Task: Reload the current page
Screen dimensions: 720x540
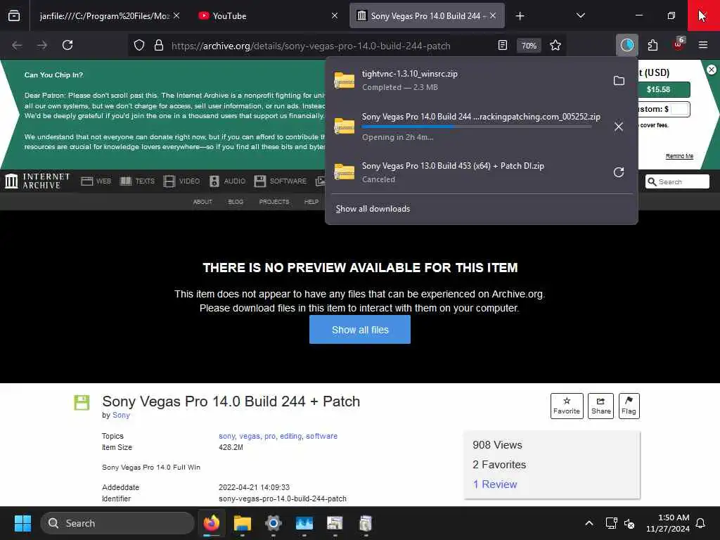Action: click(x=67, y=45)
